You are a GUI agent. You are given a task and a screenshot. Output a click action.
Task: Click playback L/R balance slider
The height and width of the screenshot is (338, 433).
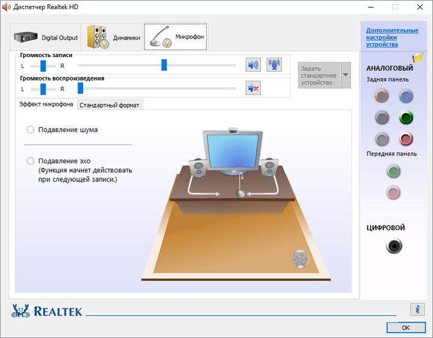click(x=43, y=89)
